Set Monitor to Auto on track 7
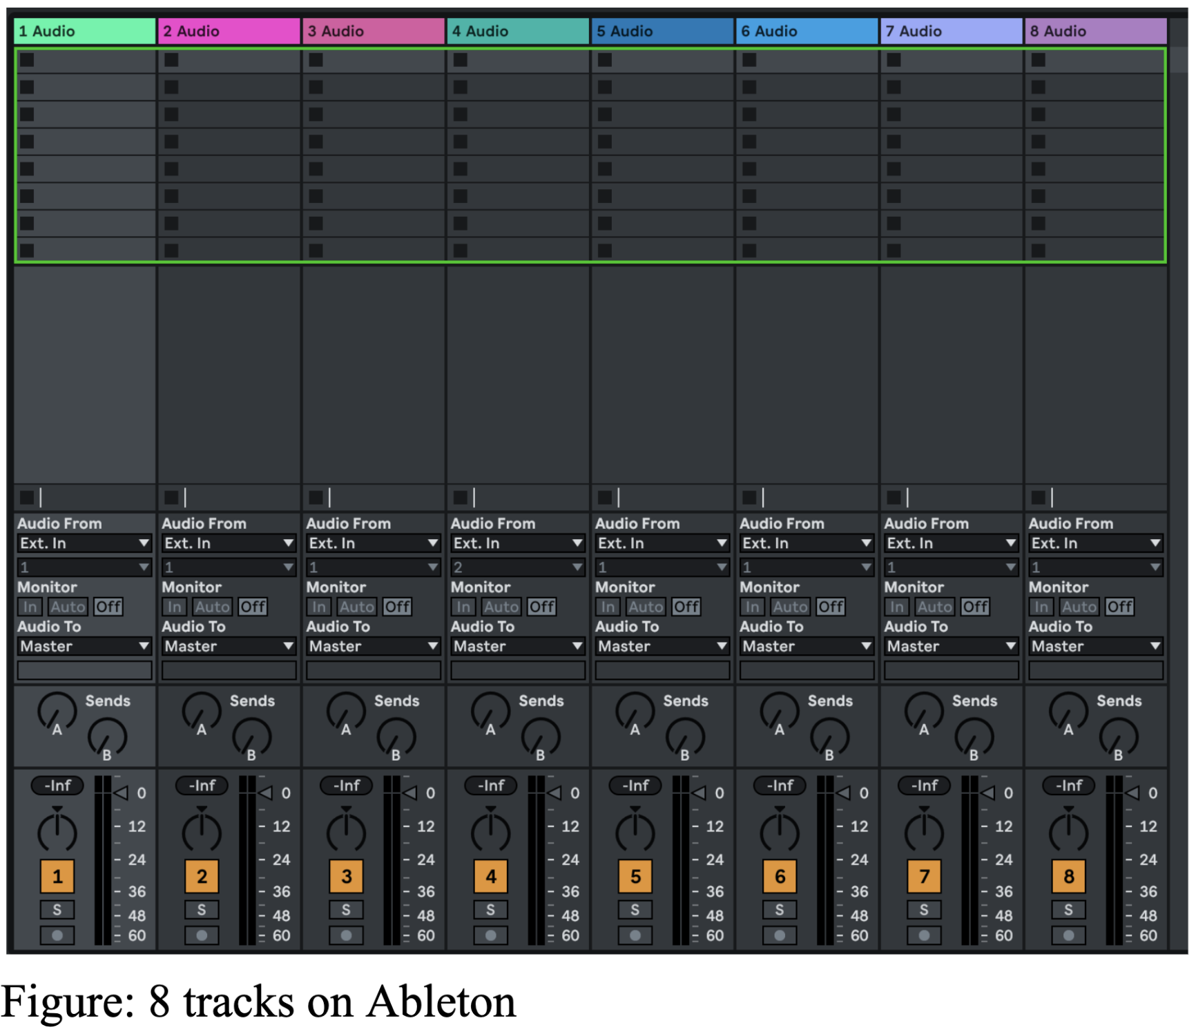This screenshot has width=1196, height=1034. [x=934, y=607]
